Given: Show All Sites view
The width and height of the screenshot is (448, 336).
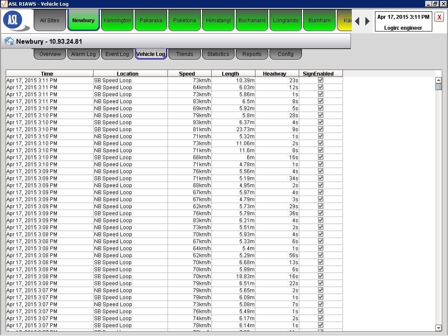Looking at the screenshot, I should click(x=49, y=21).
